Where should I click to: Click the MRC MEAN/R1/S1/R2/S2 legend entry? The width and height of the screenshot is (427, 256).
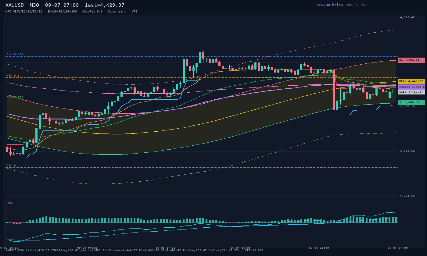24,12
